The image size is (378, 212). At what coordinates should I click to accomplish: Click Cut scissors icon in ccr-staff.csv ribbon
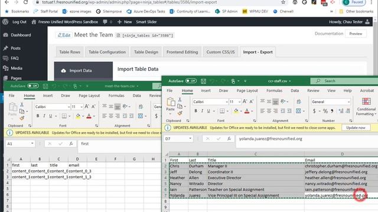point(180,100)
